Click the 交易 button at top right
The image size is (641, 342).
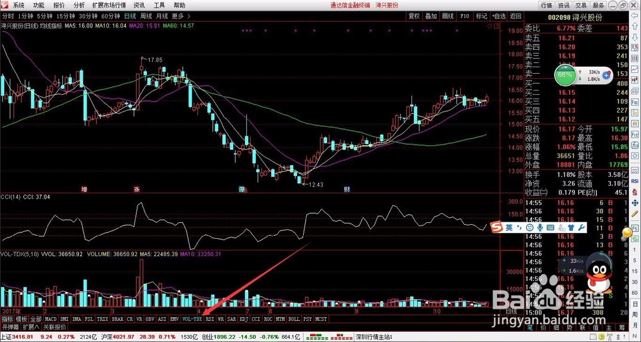581,5
